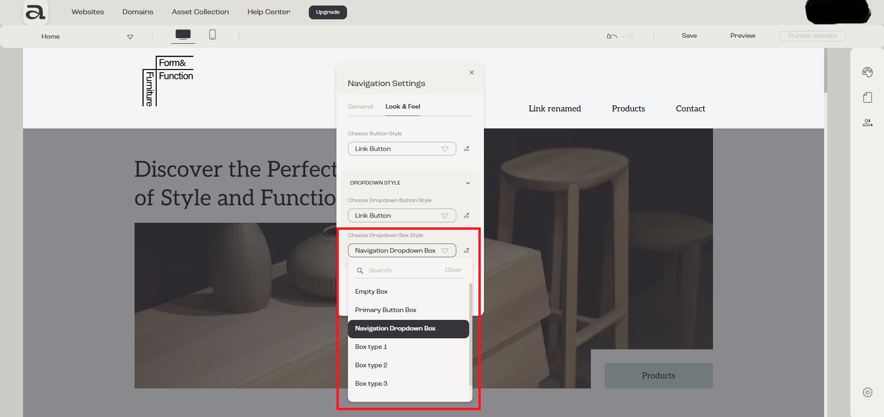Open settings gear in right sidebar
Viewport: 884px width, 417px height.
tap(867, 392)
